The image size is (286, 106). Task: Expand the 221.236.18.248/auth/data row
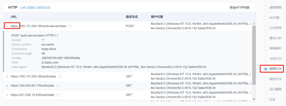click(7, 95)
